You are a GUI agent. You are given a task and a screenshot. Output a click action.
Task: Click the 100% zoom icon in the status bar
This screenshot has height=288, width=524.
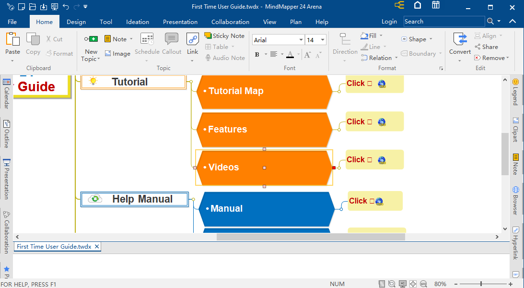(x=423, y=284)
